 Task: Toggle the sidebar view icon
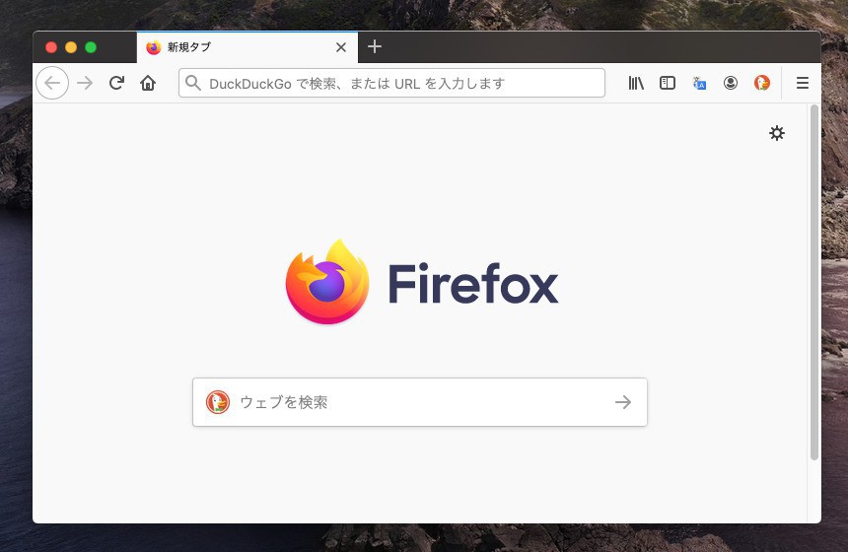pos(668,83)
